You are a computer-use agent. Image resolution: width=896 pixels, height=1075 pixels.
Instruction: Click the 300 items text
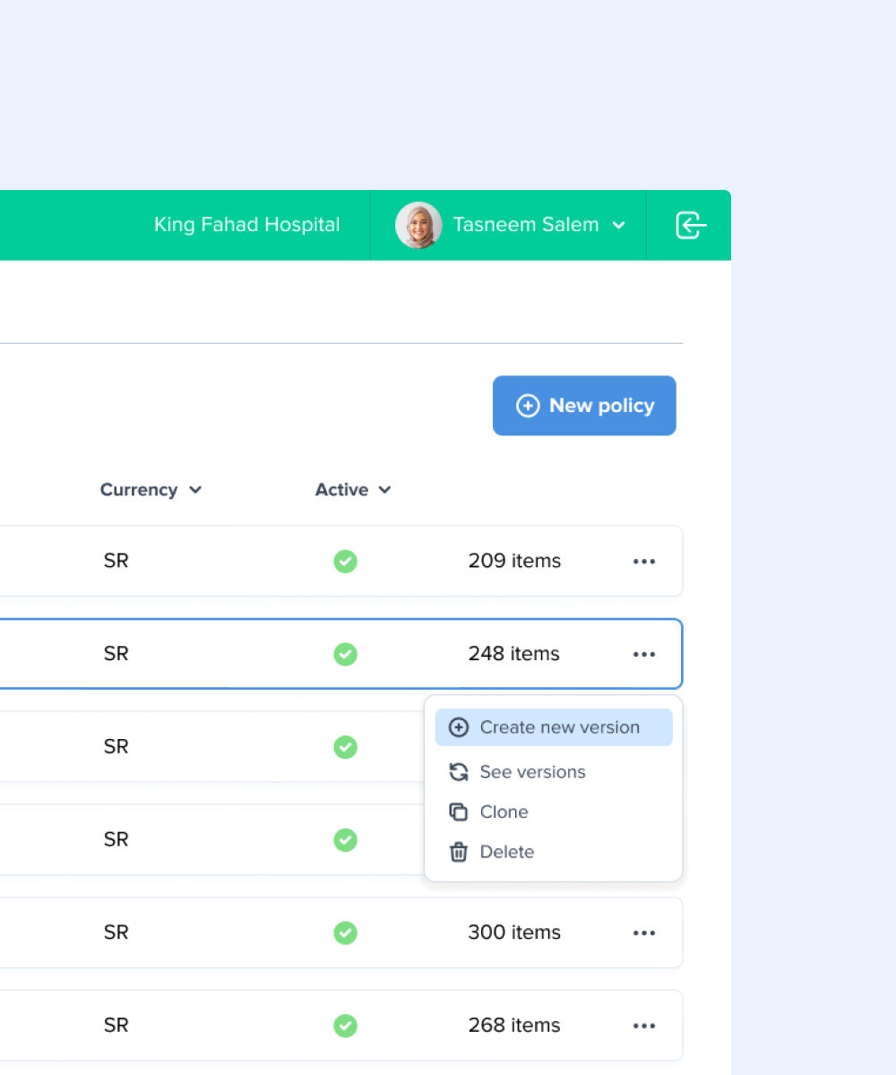tap(514, 933)
